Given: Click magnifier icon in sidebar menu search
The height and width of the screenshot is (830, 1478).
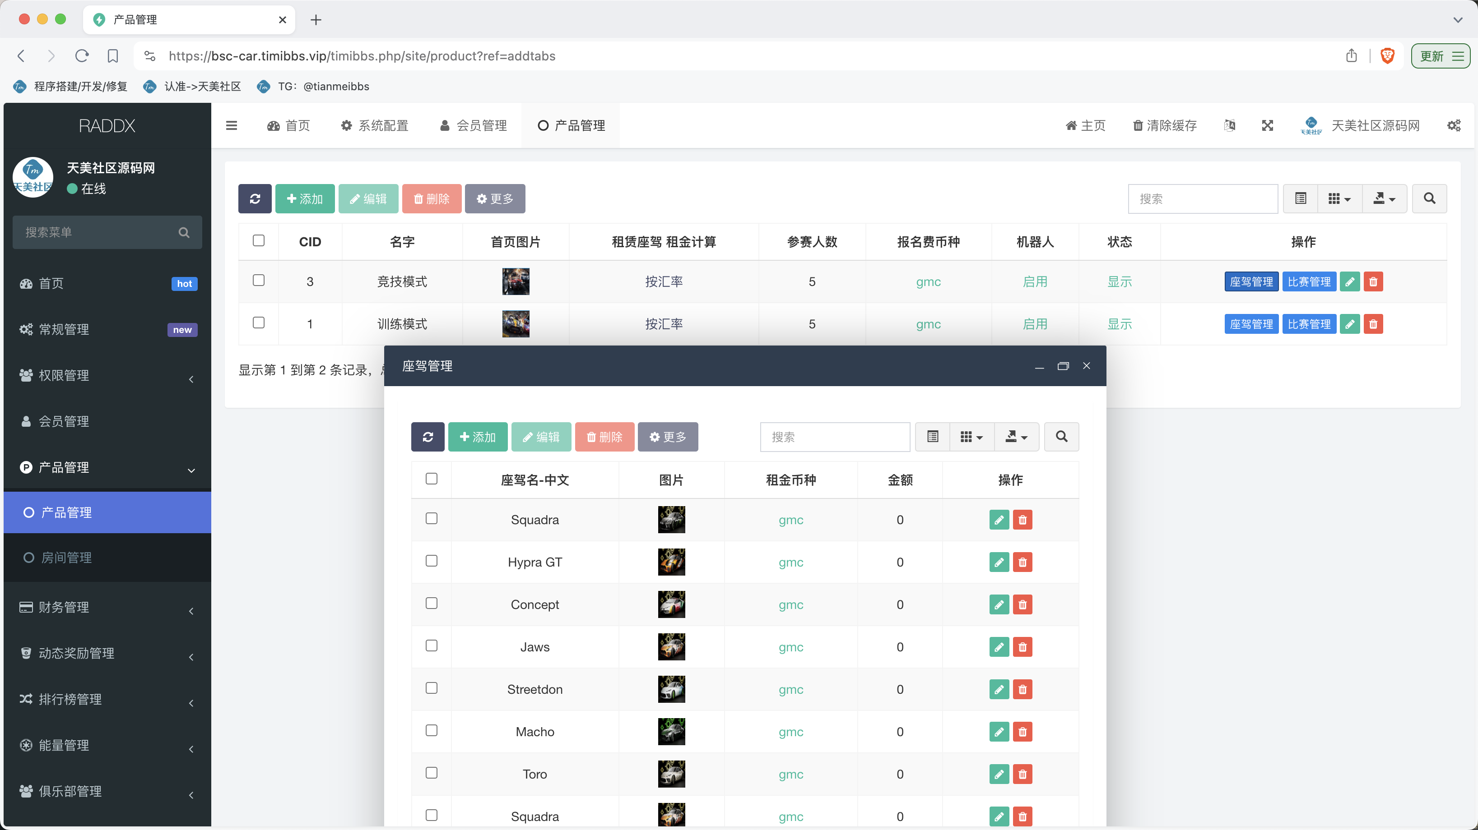Looking at the screenshot, I should 184,232.
